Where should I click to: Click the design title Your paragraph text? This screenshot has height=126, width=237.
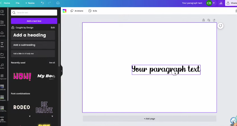tap(192, 3)
